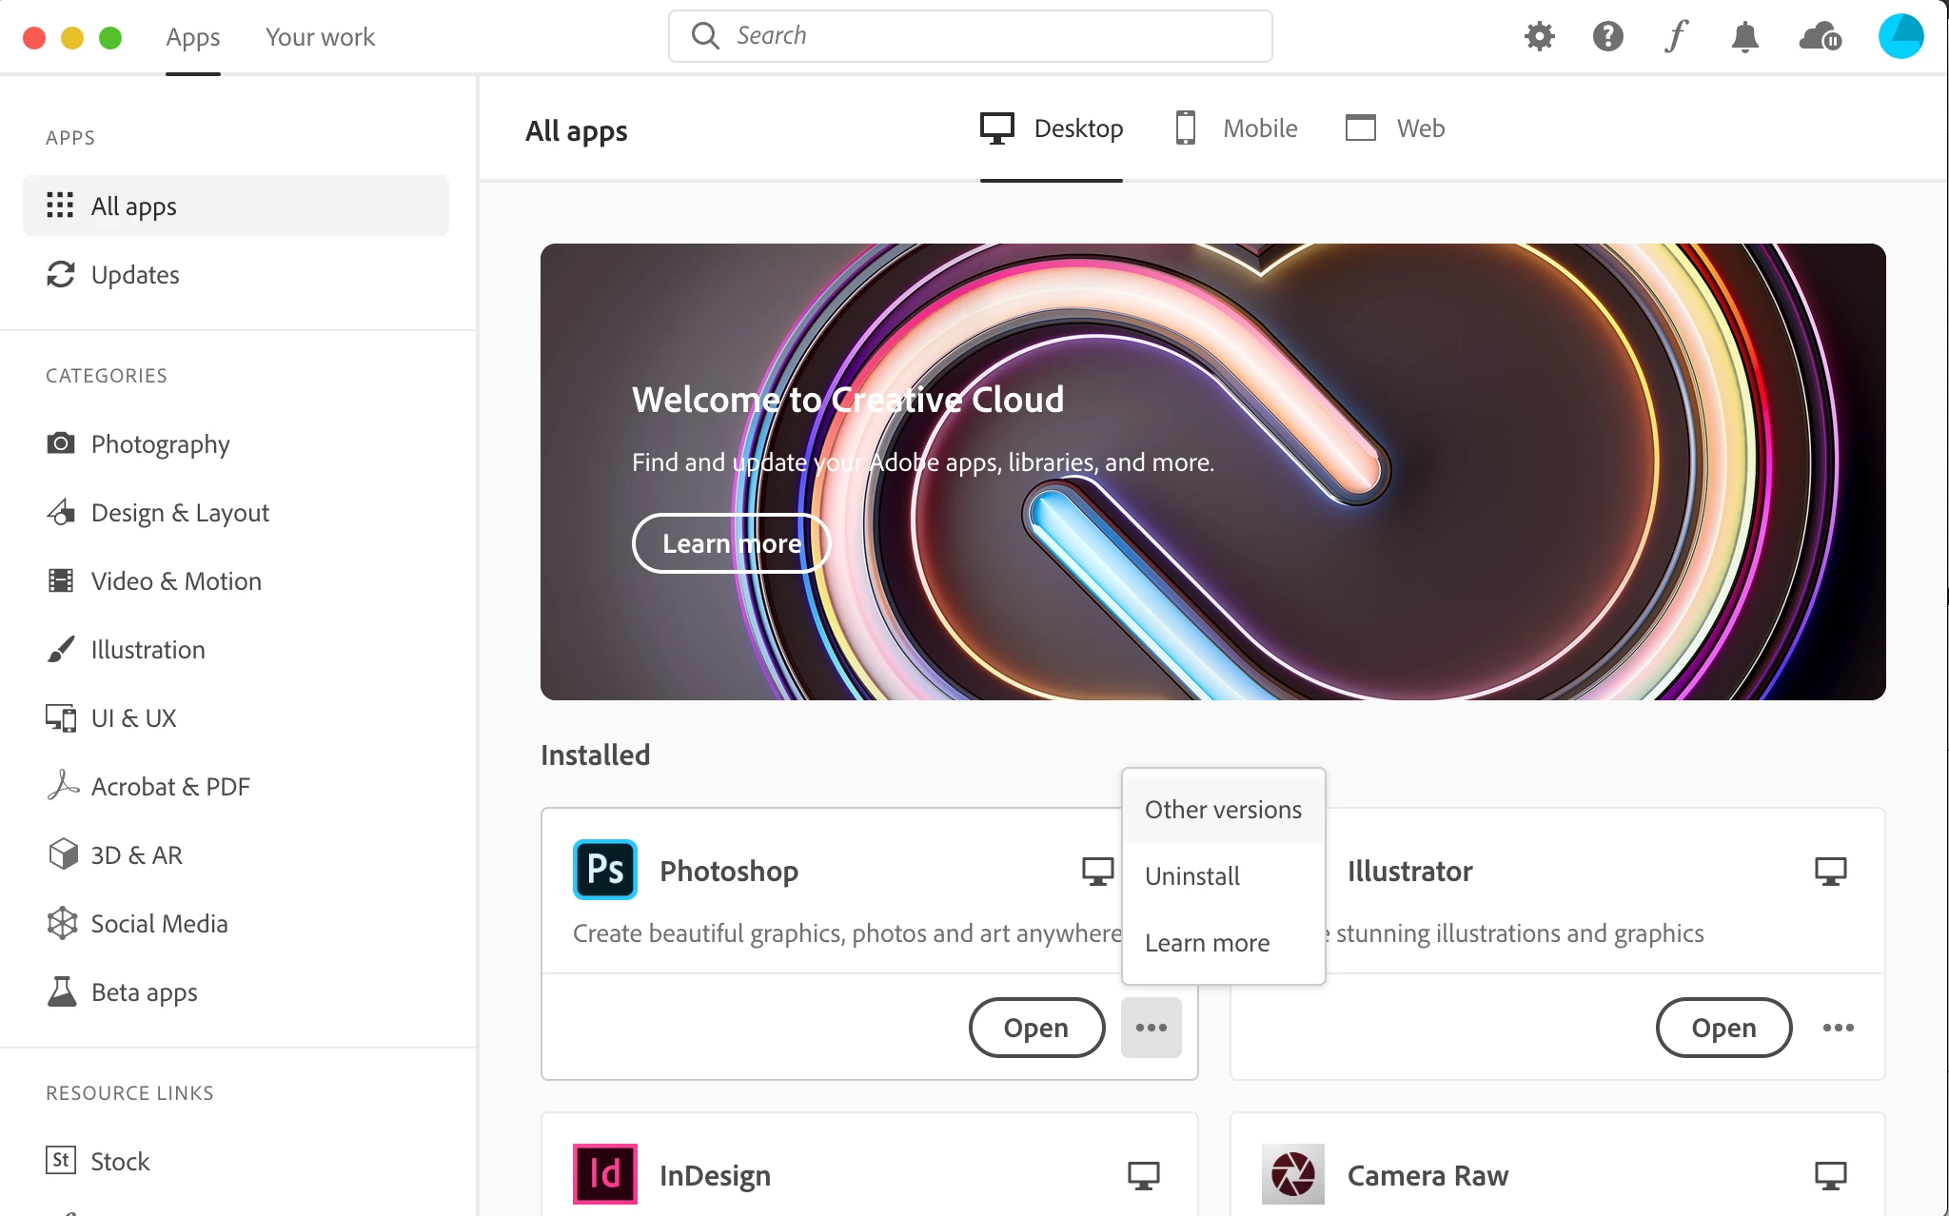Viewport: 1949px width, 1216px height.
Task: Collapse Photoshop's three-dot options menu
Action: tap(1151, 1028)
